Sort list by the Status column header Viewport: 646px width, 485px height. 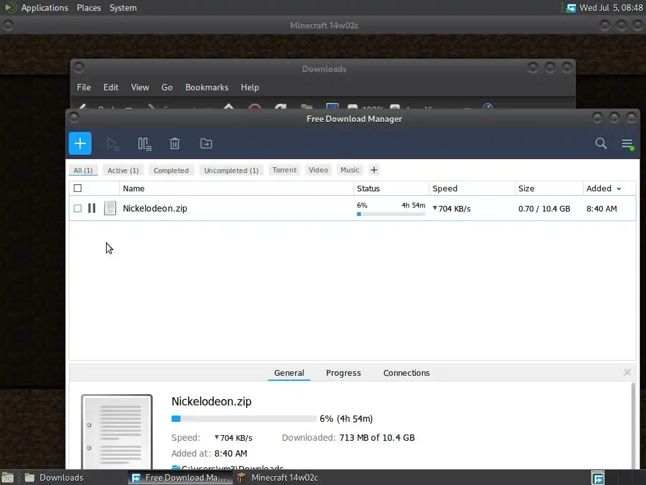(x=391, y=188)
